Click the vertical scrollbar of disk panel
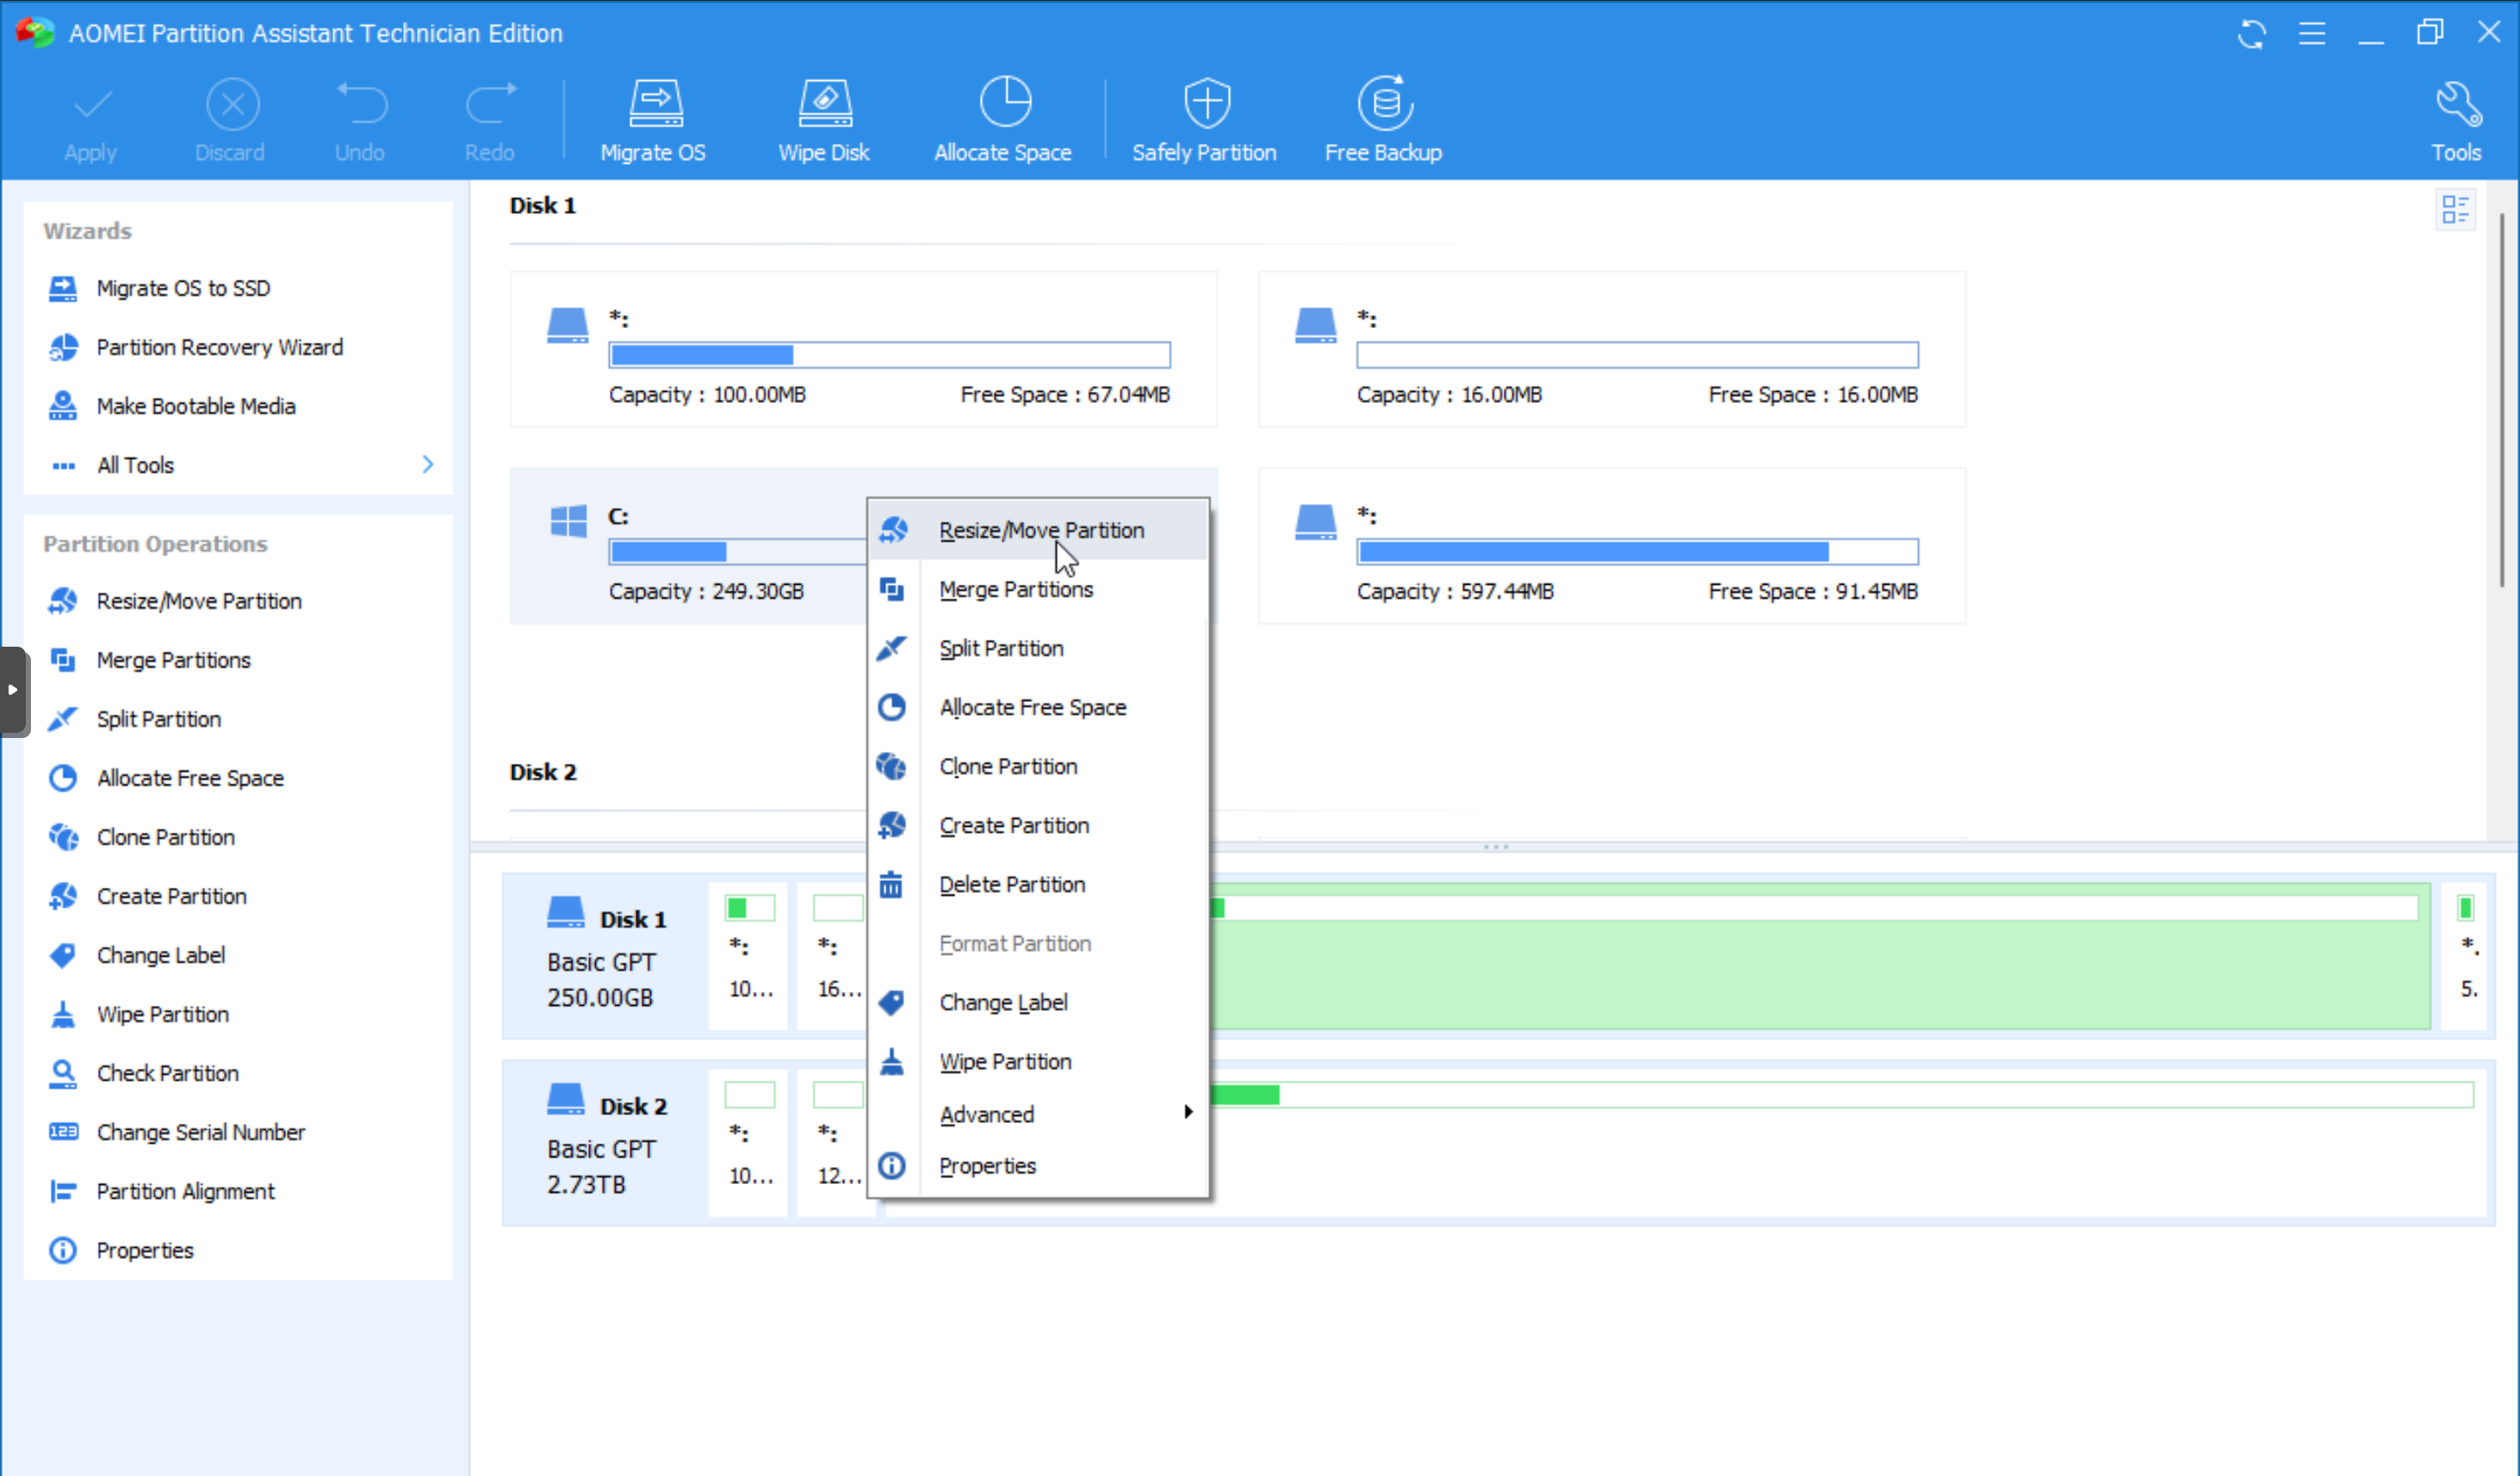Screen dimensions: 2520x1476 [2503, 400]
